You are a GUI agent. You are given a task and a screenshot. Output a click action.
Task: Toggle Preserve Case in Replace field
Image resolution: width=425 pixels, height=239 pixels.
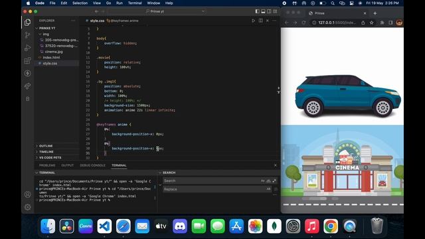point(268,189)
